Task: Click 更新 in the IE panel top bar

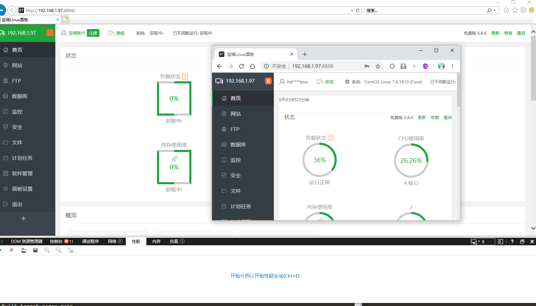Action: coord(495,33)
